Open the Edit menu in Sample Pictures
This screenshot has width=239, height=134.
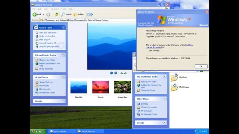pos(40,9)
